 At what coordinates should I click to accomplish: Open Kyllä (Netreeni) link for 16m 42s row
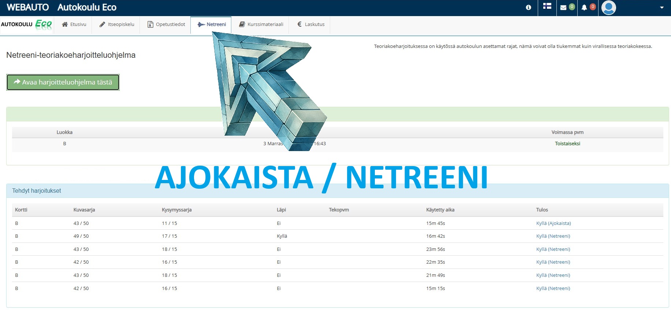coord(553,236)
